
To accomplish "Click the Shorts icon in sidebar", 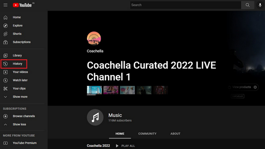I will pos(5,34).
